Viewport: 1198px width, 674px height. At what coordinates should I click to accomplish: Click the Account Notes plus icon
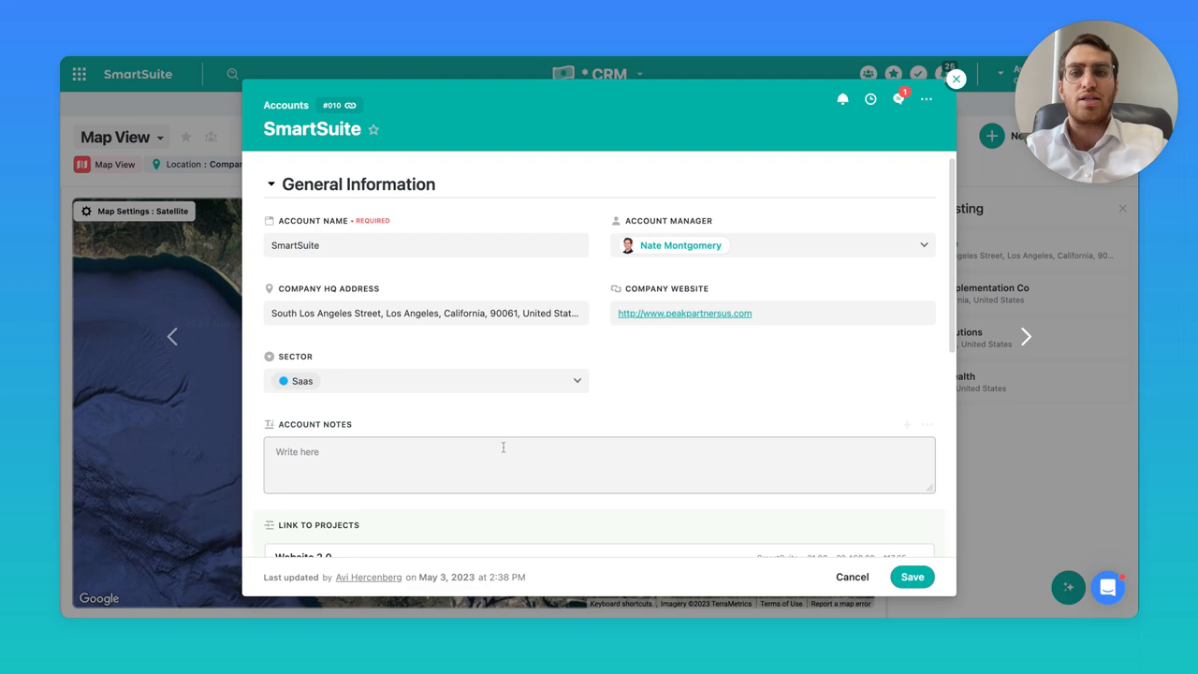tap(907, 425)
